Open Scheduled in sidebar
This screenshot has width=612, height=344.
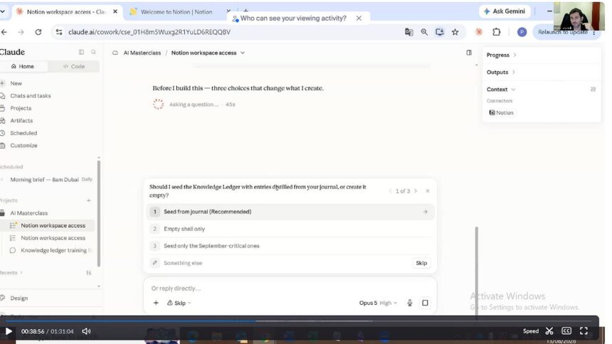pyautogui.click(x=23, y=133)
